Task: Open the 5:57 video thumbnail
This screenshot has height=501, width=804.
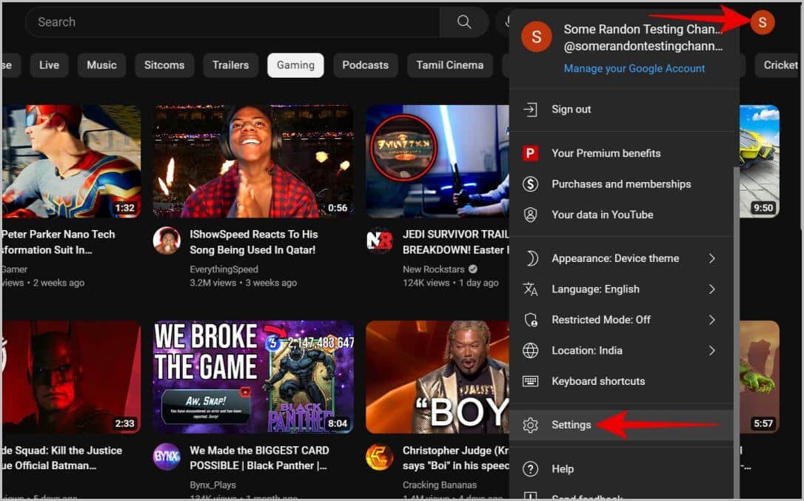Action: point(760,377)
